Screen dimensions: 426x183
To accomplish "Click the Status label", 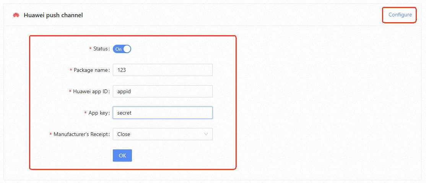I will [101, 49].
